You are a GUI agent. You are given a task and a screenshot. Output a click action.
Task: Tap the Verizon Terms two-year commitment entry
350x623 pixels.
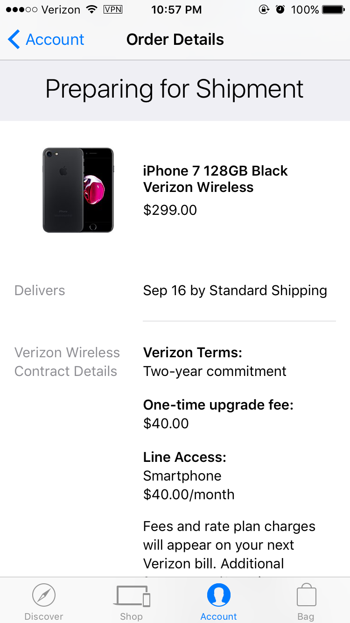pos(215,362)
